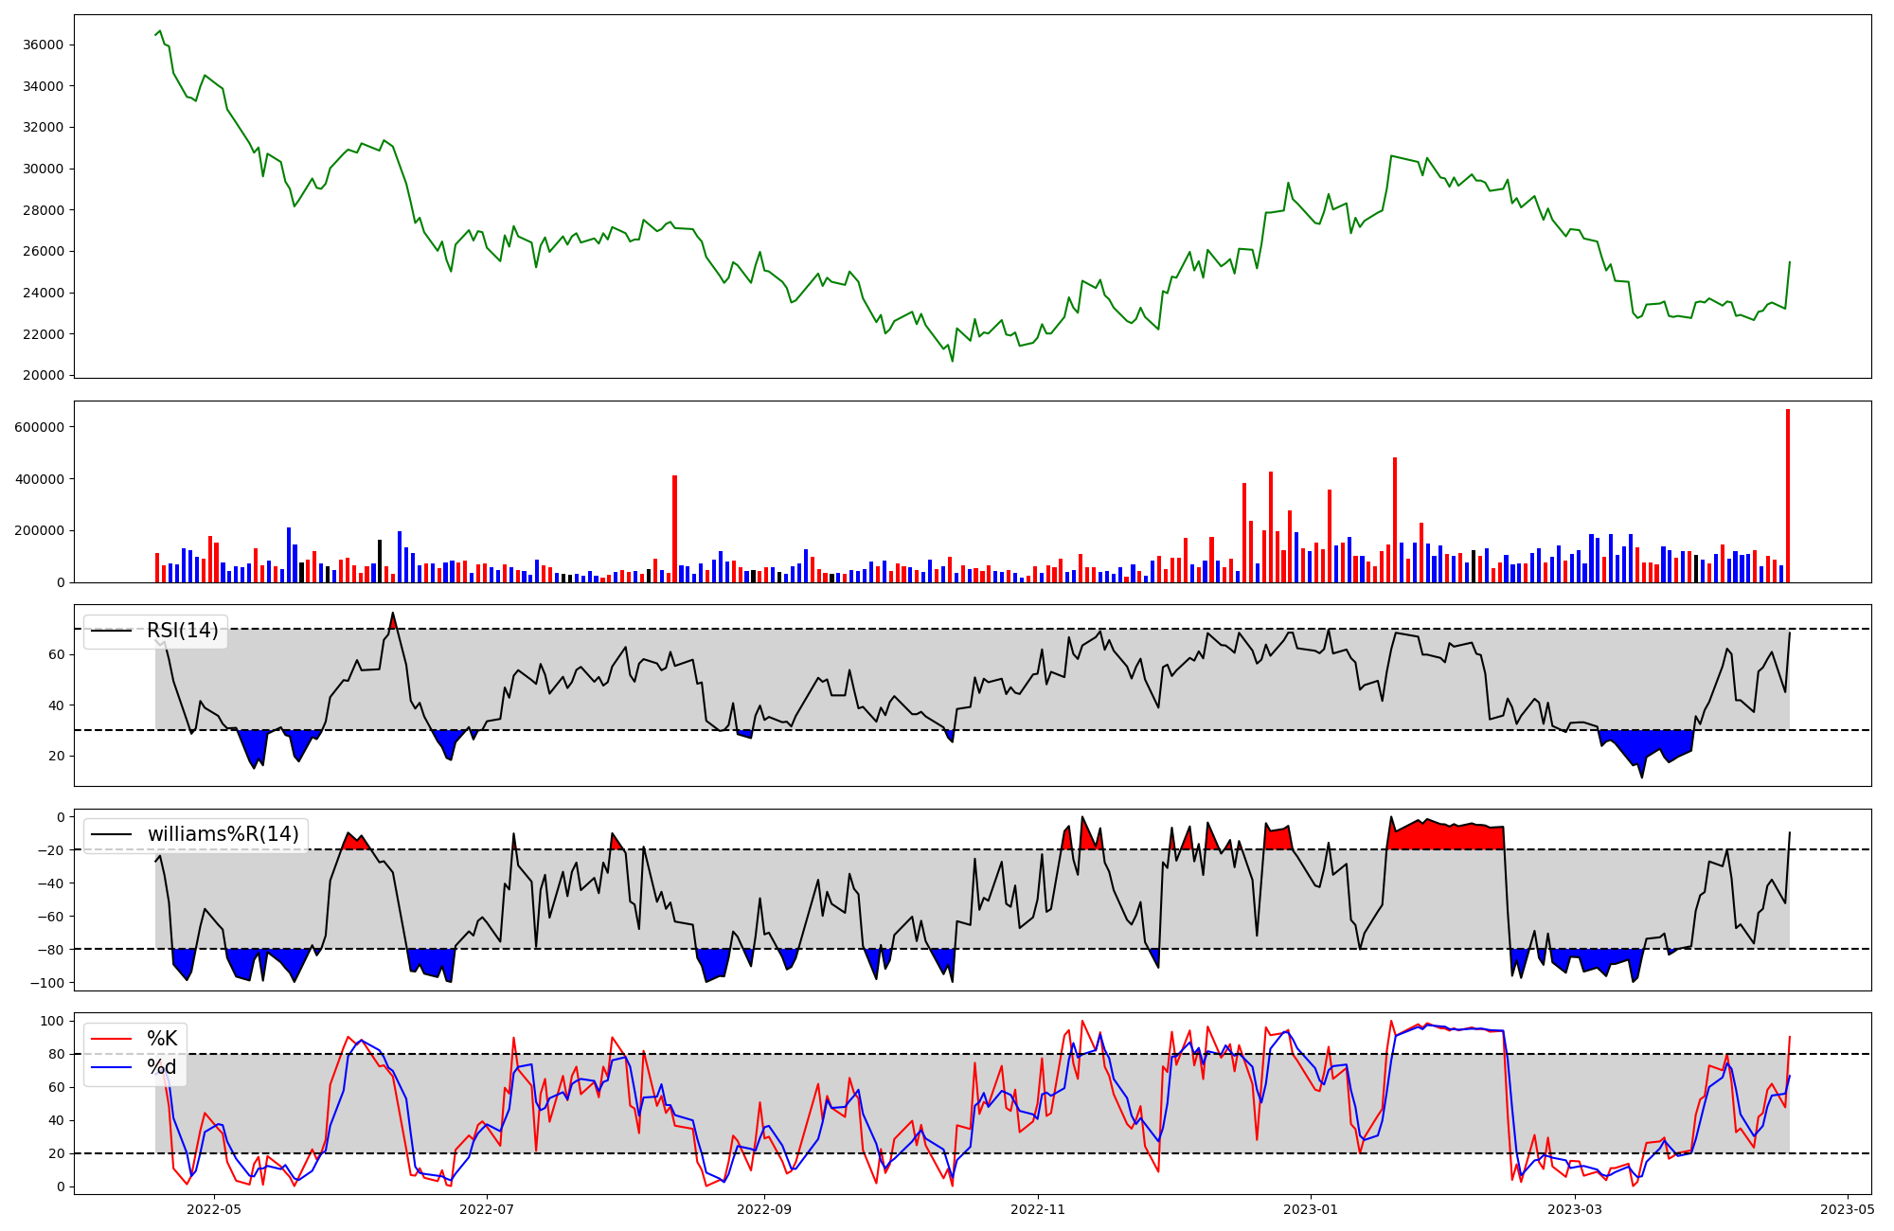Viewport: 1894px width, 1231px height.
Task: Click the 2023-01 x-axis date label
Action: (x=1311, y=1209)
